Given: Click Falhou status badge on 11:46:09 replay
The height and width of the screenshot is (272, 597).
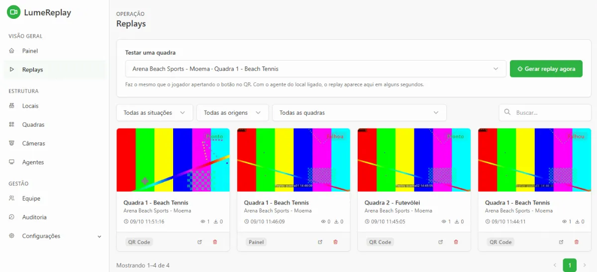Looking at the screenshot, I should (x=335, y=136).
